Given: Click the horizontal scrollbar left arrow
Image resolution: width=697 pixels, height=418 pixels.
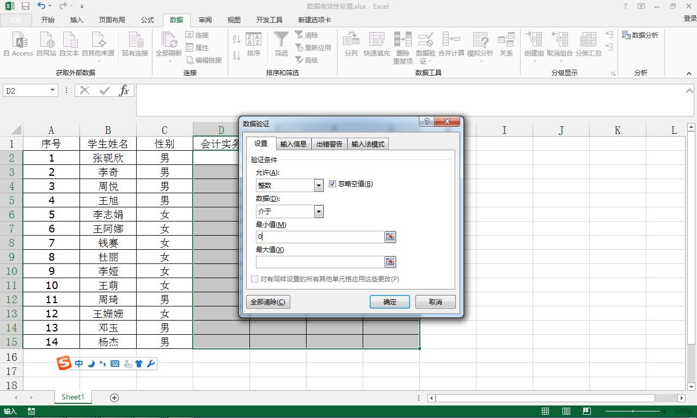Looking at the screenshot, I should 432,398.
